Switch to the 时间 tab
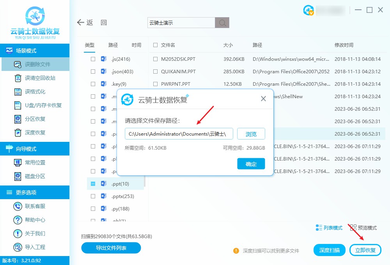 pyautogui.click(x=136, y=45)
